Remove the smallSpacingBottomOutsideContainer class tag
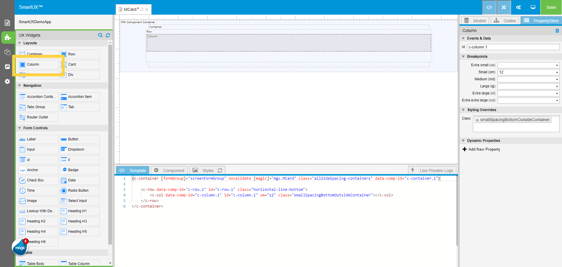 point(477,120)
